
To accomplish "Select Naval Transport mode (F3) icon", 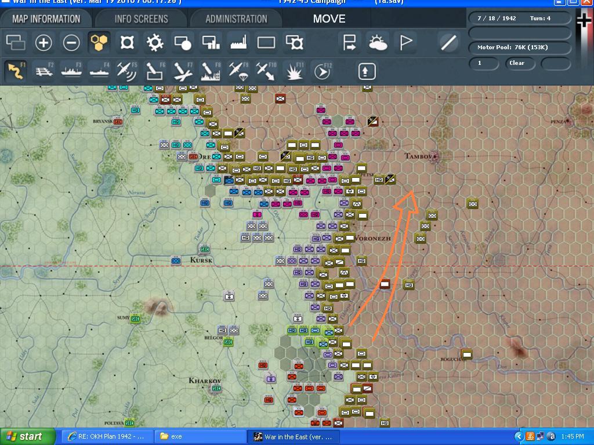I will coord(71,71).
